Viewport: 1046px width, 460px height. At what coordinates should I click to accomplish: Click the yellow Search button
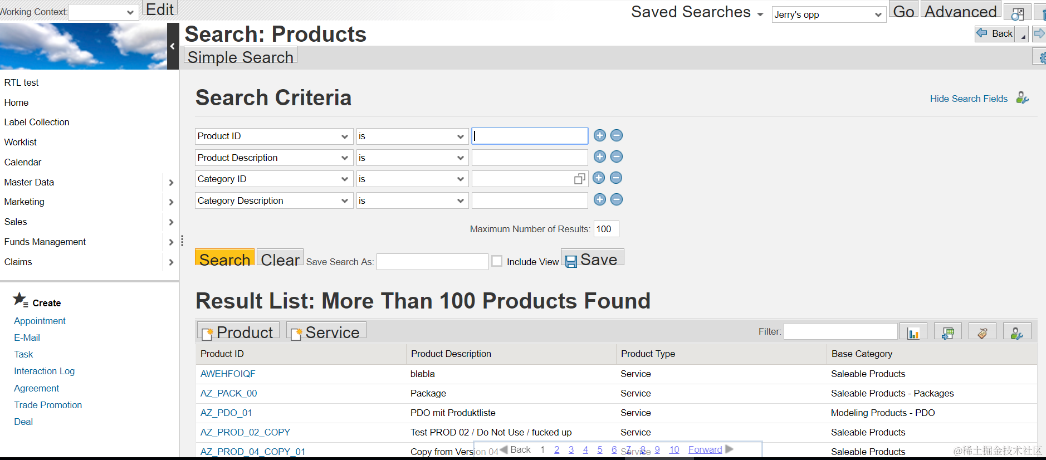coord(224,258)
